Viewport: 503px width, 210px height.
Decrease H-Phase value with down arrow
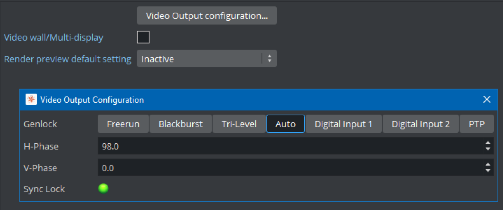[488, 149]
